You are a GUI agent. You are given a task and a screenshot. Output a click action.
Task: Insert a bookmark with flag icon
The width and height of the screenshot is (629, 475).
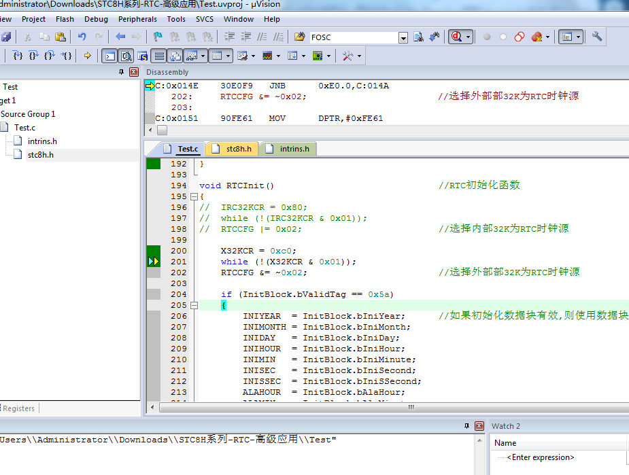point(158,37)
